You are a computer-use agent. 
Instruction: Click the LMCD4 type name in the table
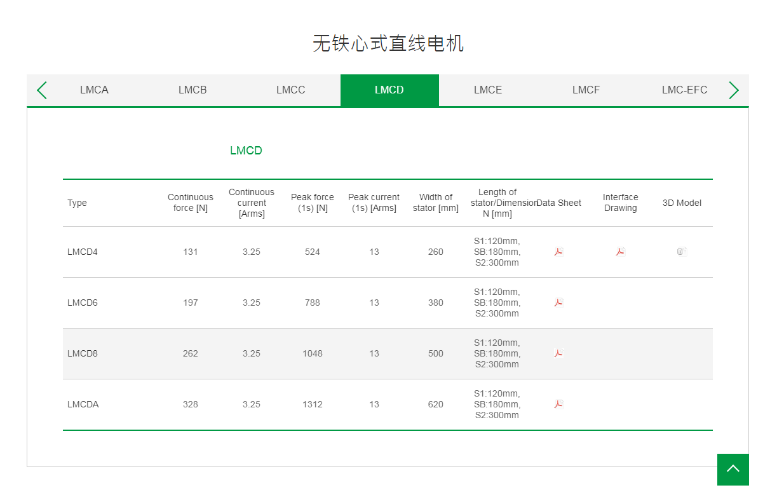(x=83, y=252)
